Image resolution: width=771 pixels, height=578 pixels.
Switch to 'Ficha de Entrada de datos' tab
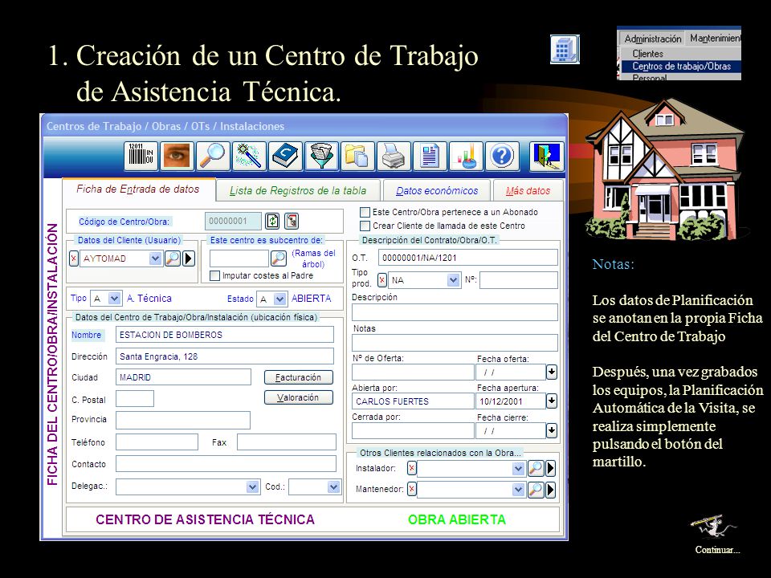click(138, 189)
